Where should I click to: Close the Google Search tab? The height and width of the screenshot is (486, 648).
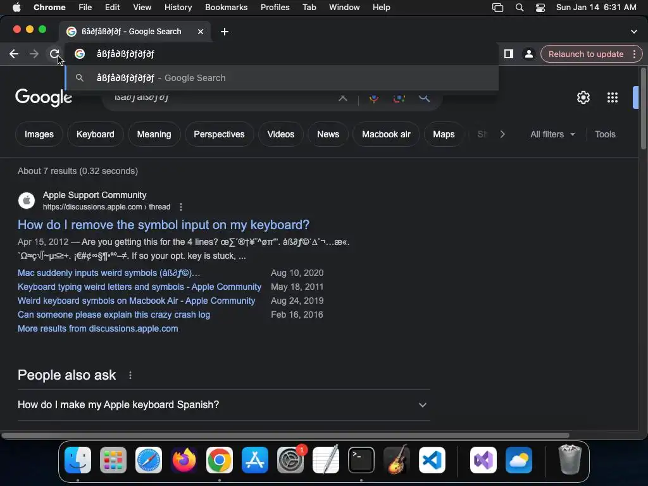pos(201,32)
